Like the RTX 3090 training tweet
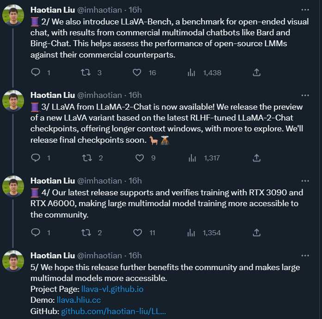Viewport: 322px width, 319px height. click(x=137, y=233)
